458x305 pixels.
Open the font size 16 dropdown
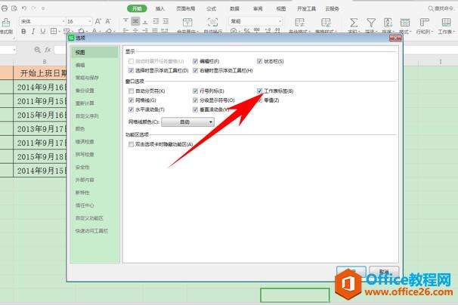tap(89, 21)
